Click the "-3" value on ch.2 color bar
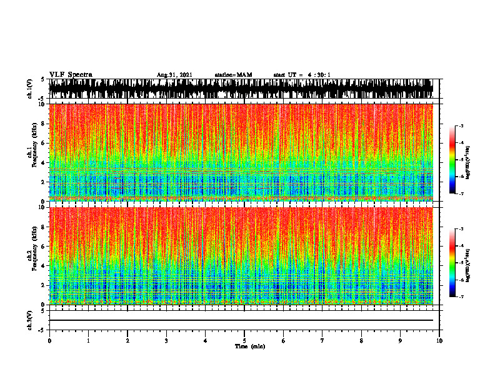The image size is (495, 382). pyautogui.click(x=461, y=229)
